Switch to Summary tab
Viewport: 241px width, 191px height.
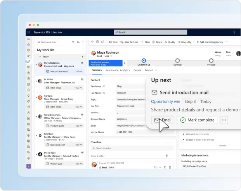pyautogui.click(x=97, y=70)
